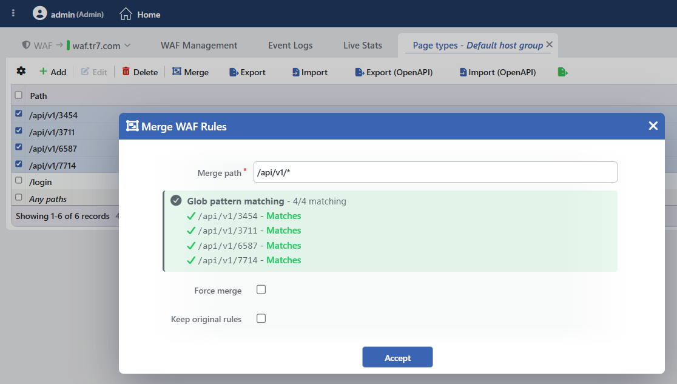The width and height of the screenshot is (677, 384).
Task: Uncheck the /api/v1/3454 row checkbox
Action: click(x=19, y=113)
